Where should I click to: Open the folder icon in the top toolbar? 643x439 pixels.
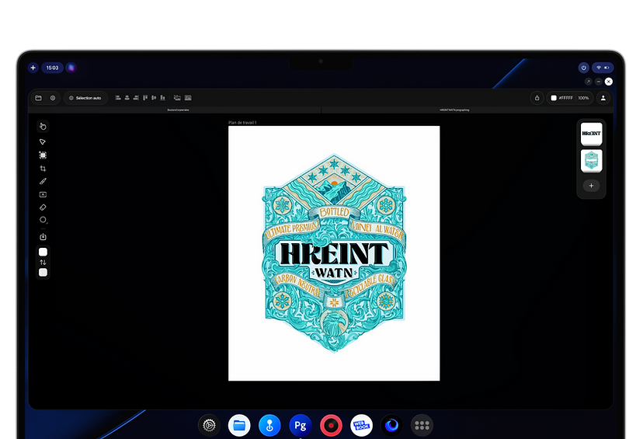(39, 98)
